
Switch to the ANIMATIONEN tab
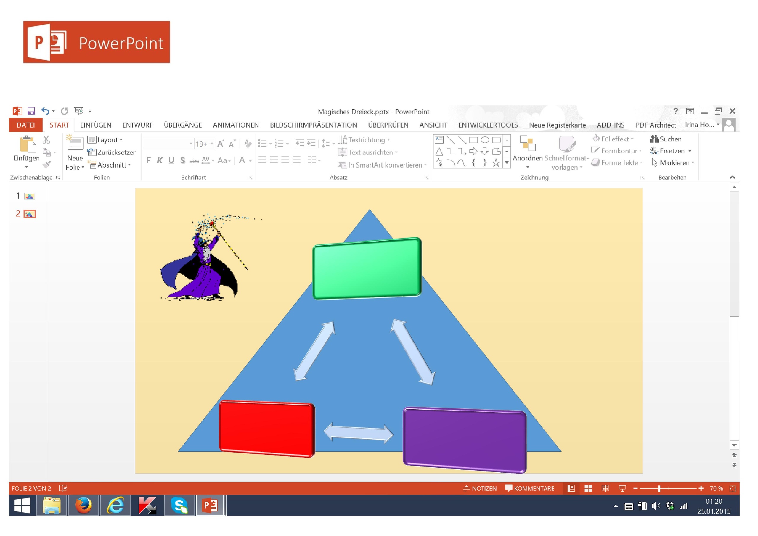click(x=235, y=125)
